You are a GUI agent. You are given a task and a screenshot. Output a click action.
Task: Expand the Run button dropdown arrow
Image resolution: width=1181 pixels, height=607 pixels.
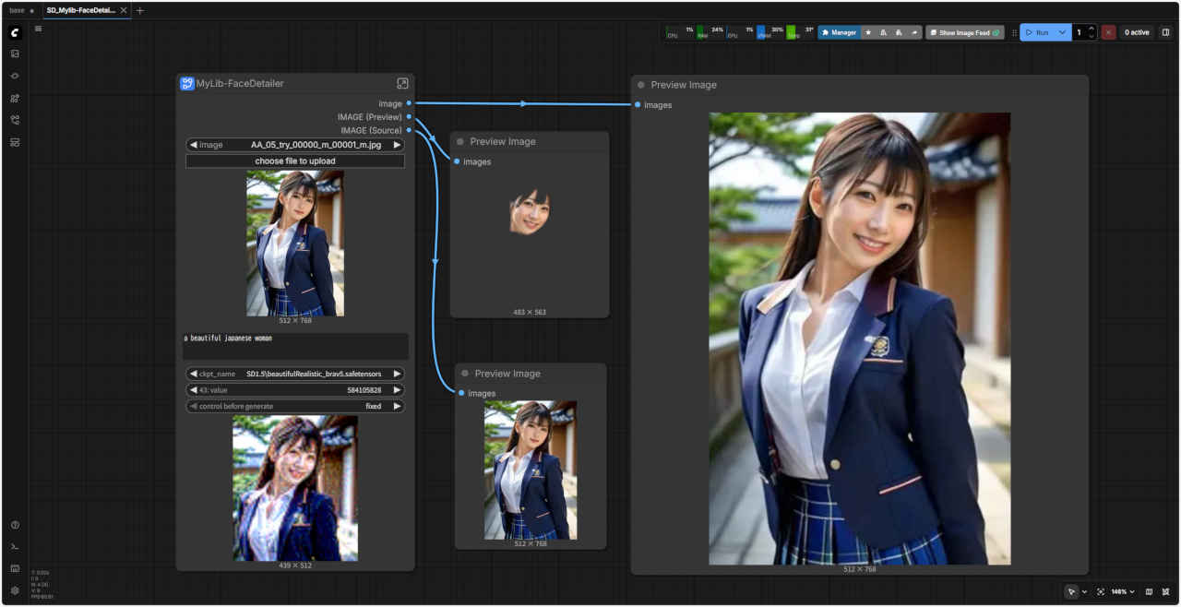[1063, 32]
